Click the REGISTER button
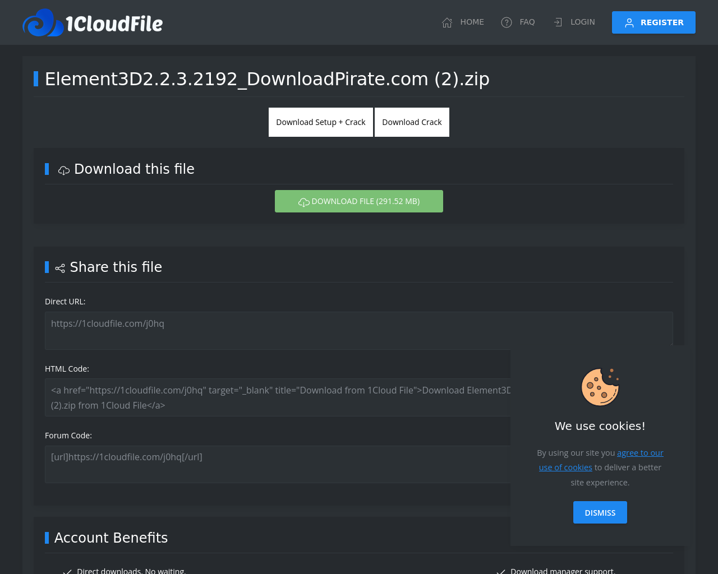718x574 pixels. [x=653, y=22]
